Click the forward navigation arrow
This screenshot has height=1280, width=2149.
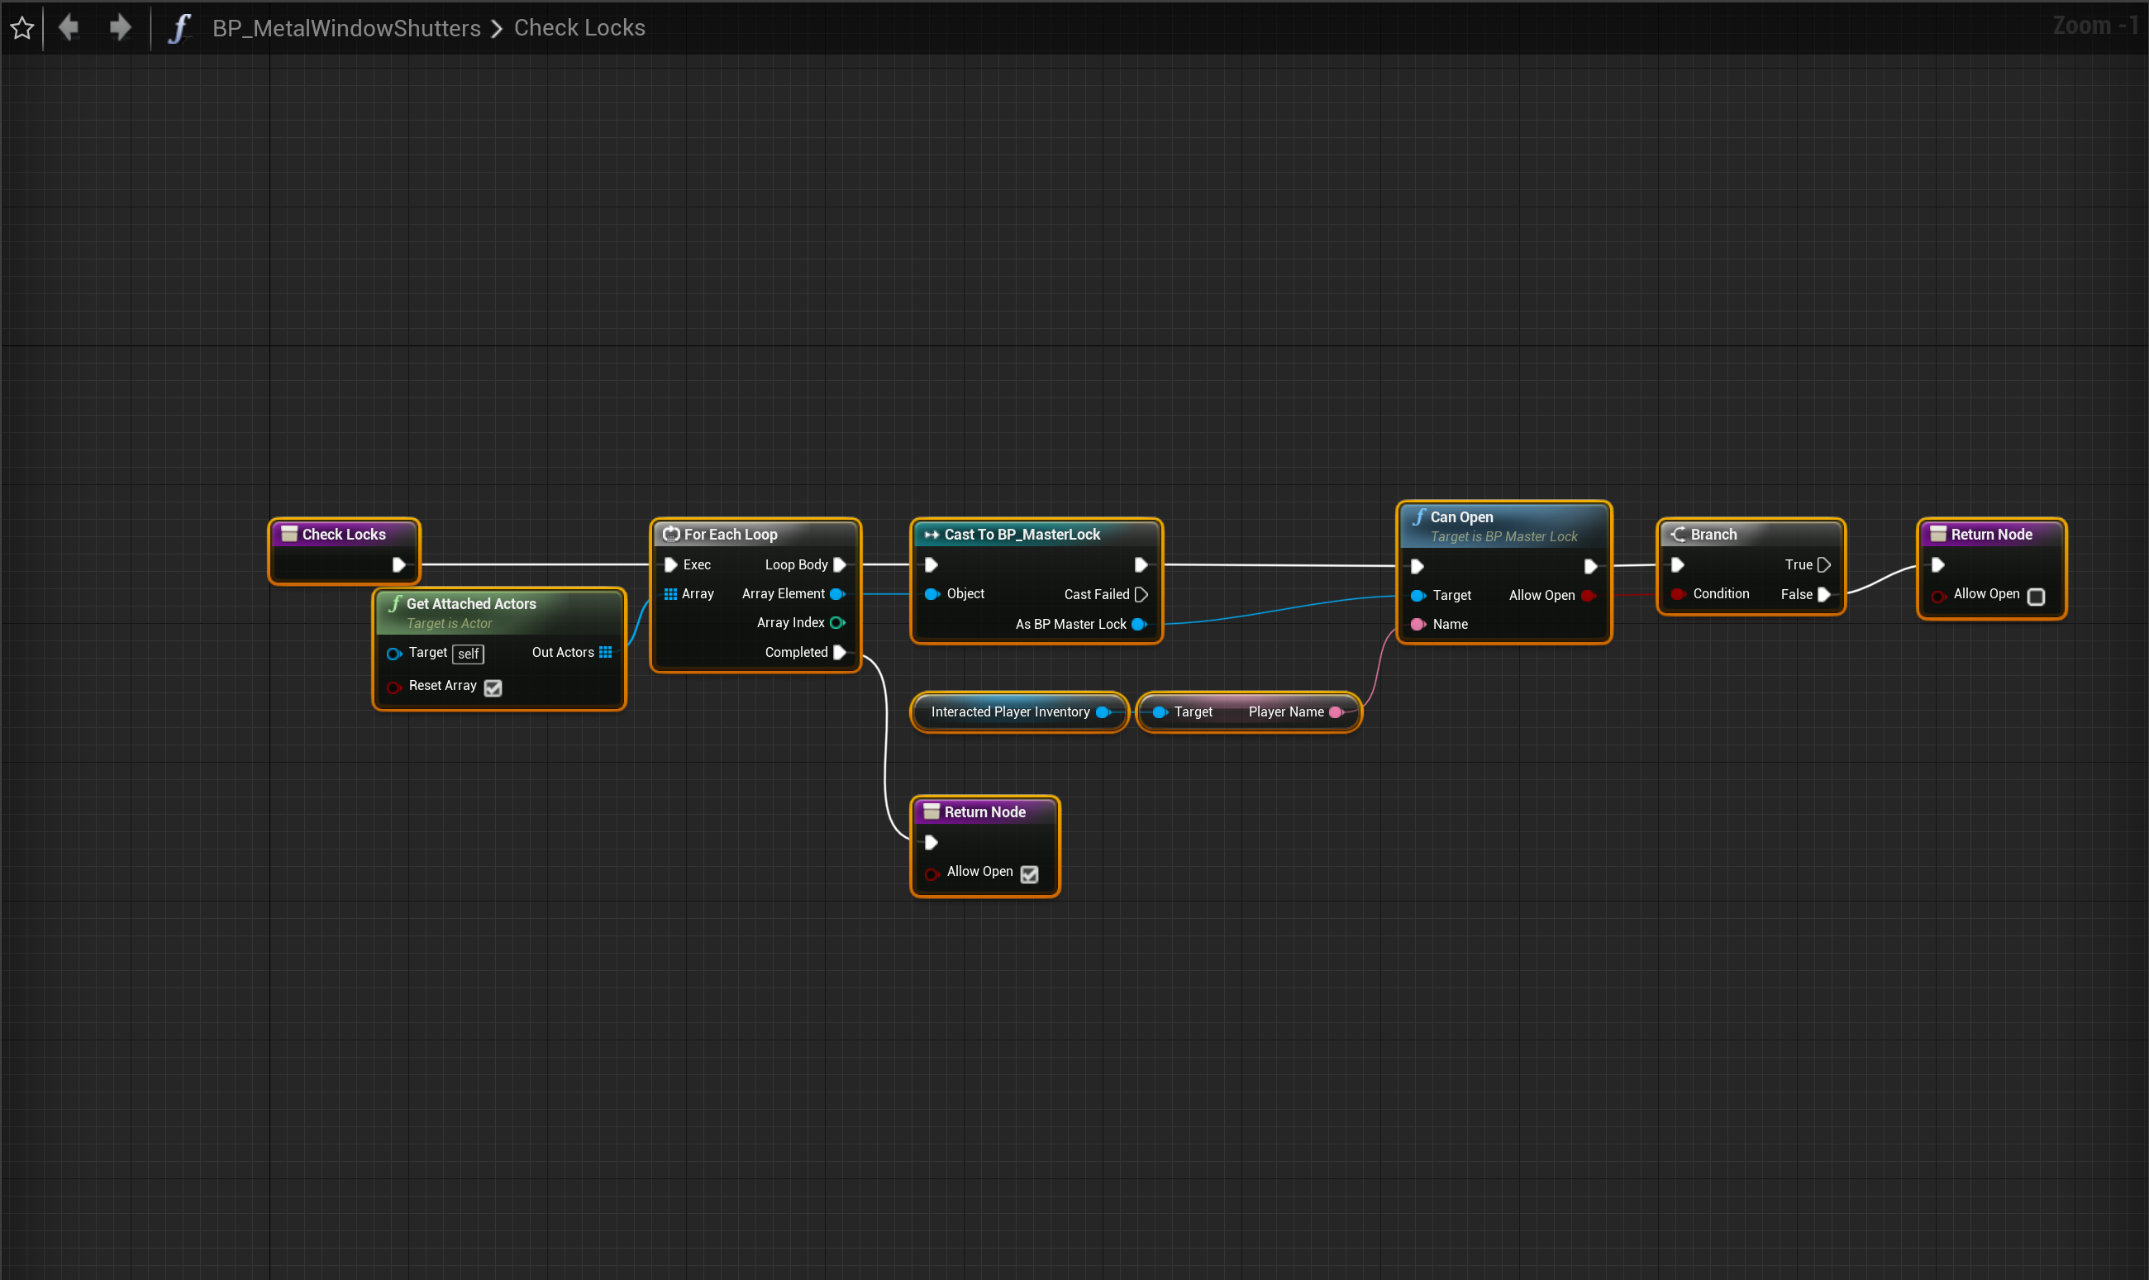tap(120, 28)
